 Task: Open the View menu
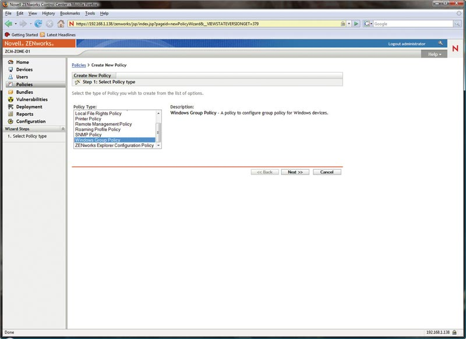point(33,13)
